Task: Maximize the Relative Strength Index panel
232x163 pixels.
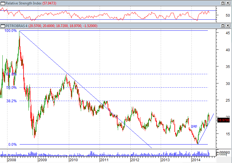Action: click(x=223, y=3)
